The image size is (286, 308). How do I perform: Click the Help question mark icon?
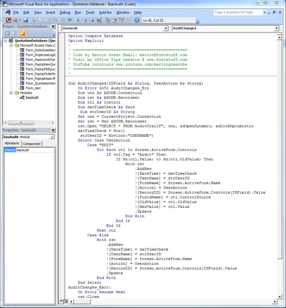coord(137,20)
